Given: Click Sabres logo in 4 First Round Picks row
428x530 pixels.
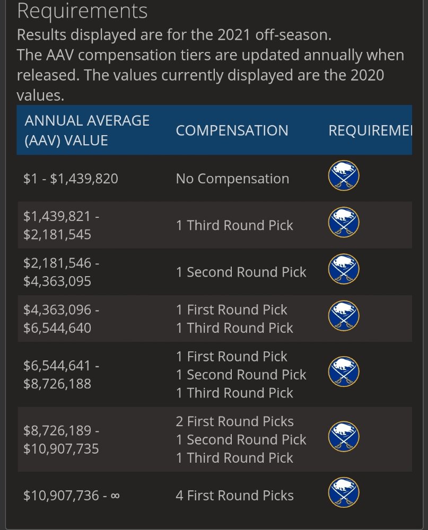Looking at the screenshot, I should pos(344,492).
